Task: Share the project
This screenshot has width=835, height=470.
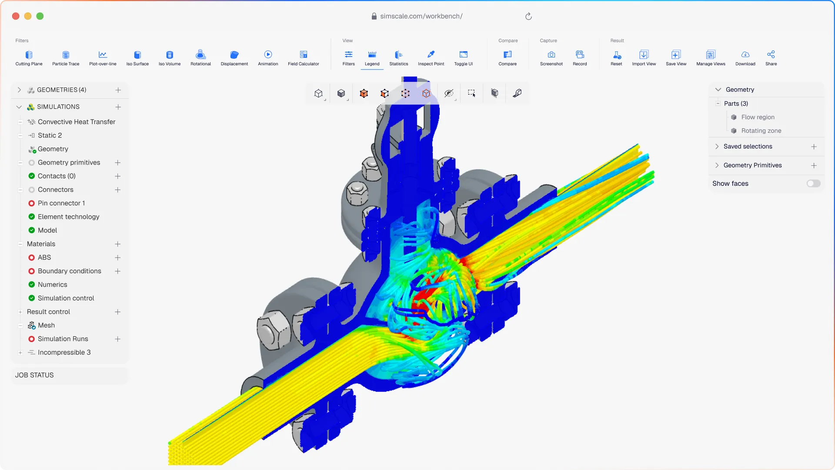Action: click(x=771, y=57)
